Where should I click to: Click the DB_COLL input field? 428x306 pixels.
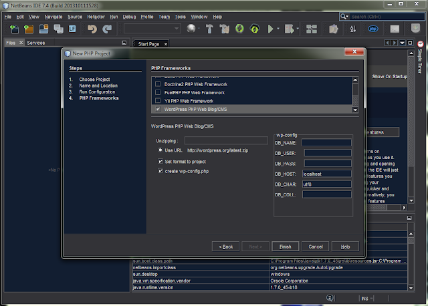tap(327, 194)
